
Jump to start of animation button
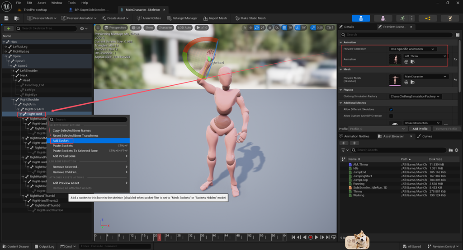(x=293, y=237)
